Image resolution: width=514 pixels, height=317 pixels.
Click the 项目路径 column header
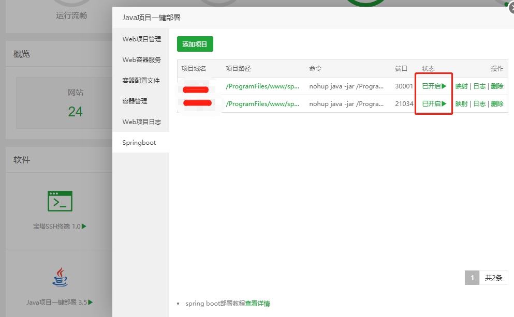pyautogui.click(x=238, y=68)
